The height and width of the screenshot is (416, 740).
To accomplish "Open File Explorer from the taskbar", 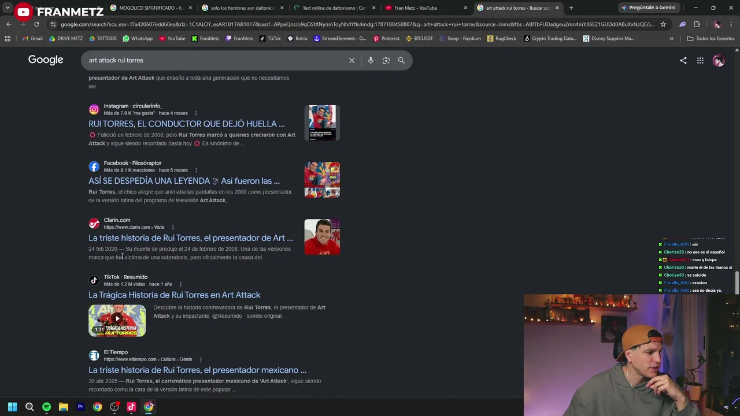I will point(64,407).
